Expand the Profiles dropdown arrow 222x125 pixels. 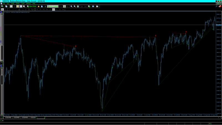(8, 6)
